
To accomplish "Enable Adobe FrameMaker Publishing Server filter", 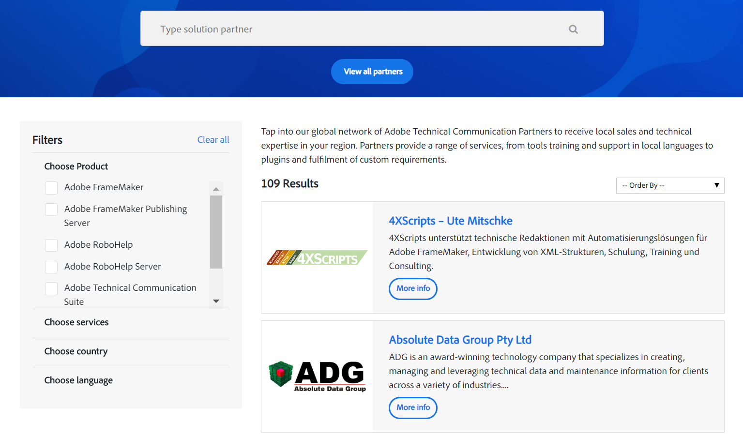I will 51,210.
